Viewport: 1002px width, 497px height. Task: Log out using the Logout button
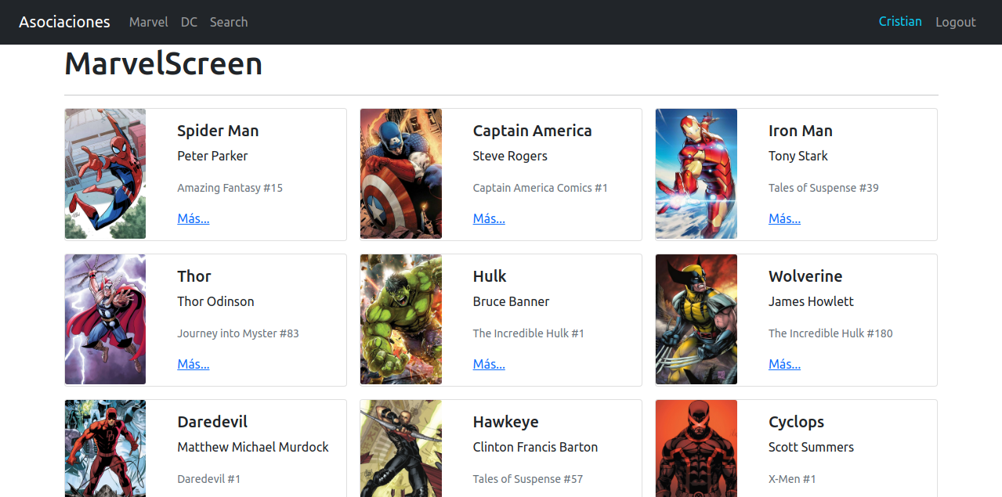pos(956,22)
